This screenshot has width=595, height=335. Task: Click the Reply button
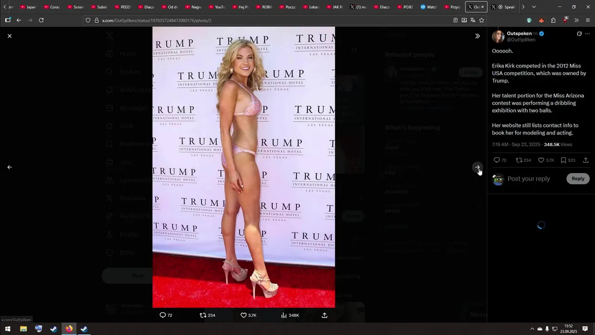click(578, 179)
